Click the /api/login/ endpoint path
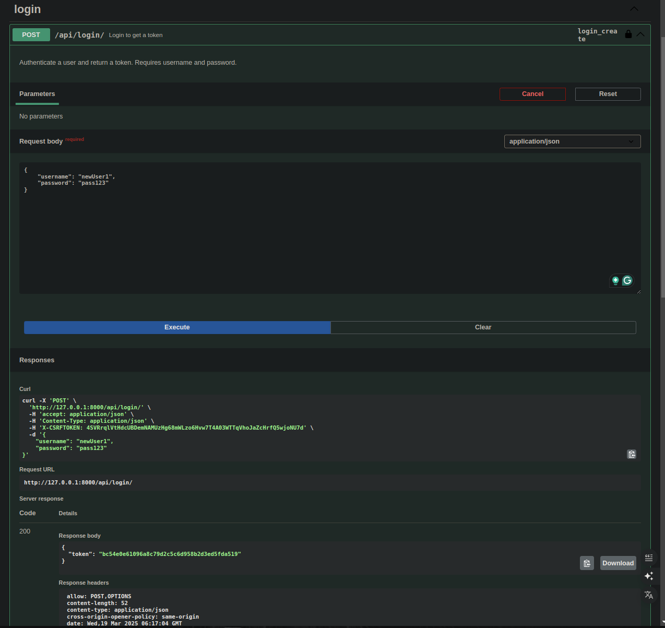The height and width of the screenshot is (628, 665). (x=79, y=35)
